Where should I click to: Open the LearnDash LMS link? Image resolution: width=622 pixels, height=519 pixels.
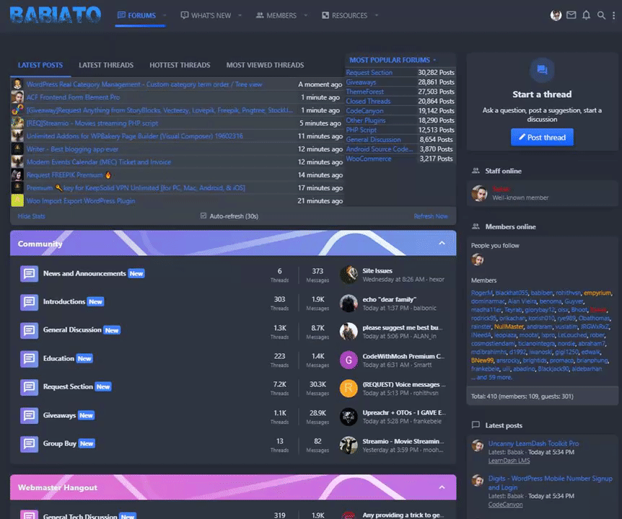(x=509, y=461)
